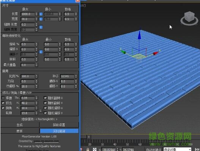This screenshot has height=151, width=200.
Task: Toggle the bevel/outline lock L button
Action: tap(41, 111)
